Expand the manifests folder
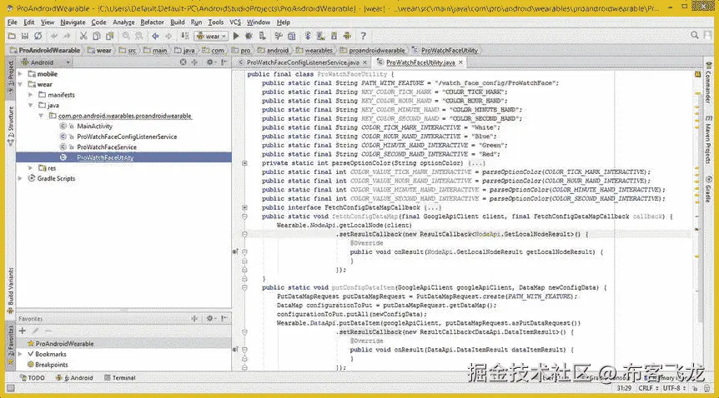This screenshot has height=398, width=719. point(30,95)
